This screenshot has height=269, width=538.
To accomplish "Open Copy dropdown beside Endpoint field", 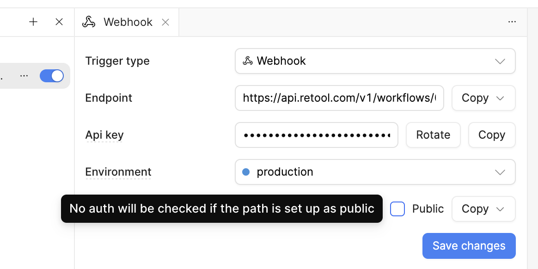I will pos(483,98).
